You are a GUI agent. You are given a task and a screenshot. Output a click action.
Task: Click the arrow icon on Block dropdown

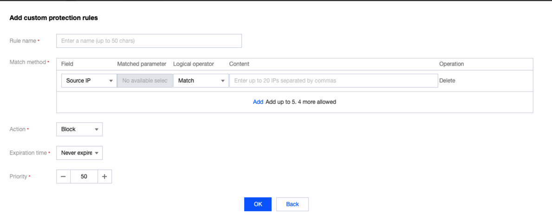tap(97, 130)
